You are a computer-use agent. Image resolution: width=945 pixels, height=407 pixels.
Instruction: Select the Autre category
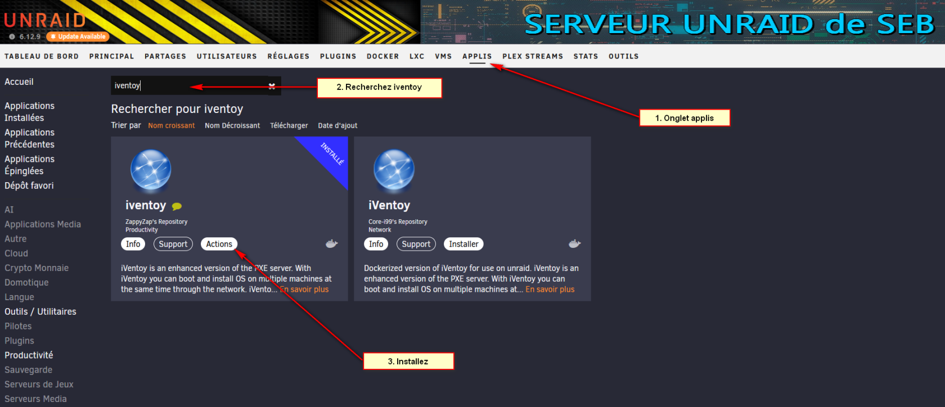[16, 239]
